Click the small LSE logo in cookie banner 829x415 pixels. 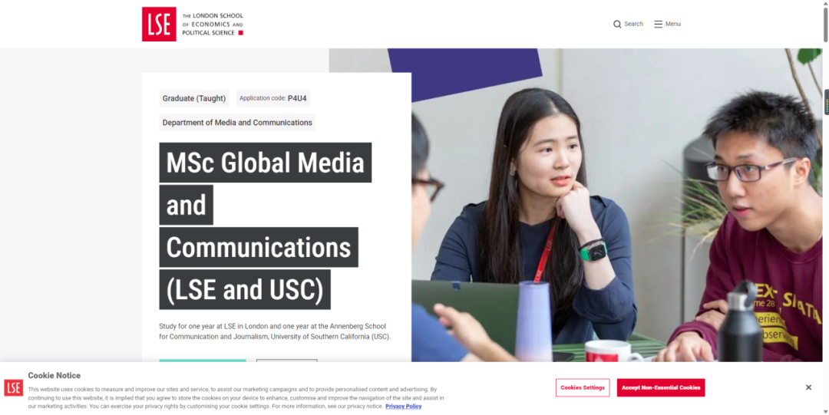(13, 387)
